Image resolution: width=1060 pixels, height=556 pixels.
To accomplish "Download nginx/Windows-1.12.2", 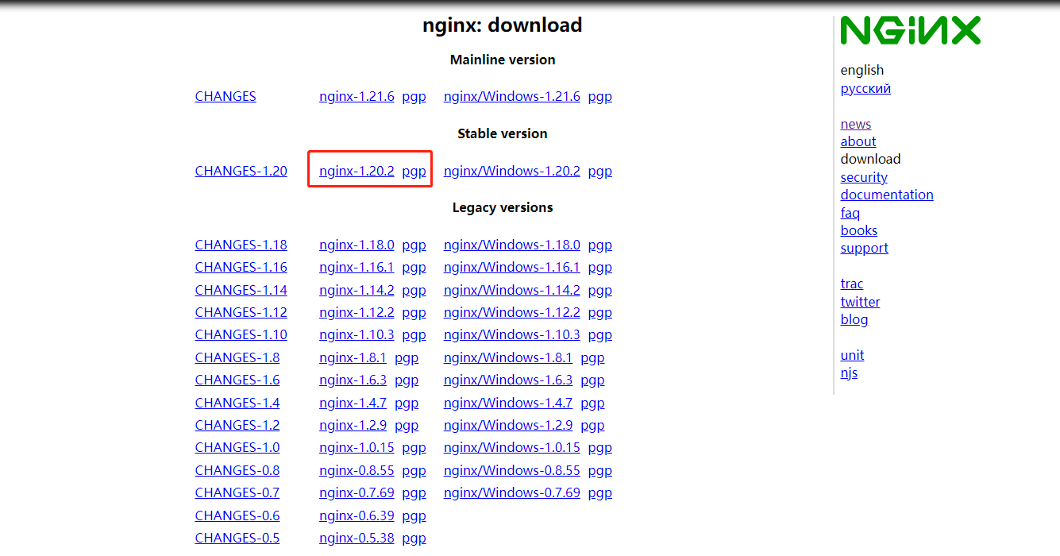I will click(x=512, y=312).
